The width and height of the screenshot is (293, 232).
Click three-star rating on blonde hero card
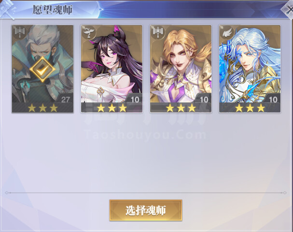pyautogui.click(x=181, y=108)
